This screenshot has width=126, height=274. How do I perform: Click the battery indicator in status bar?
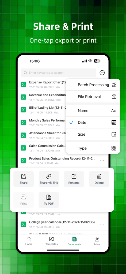point(97,61)
